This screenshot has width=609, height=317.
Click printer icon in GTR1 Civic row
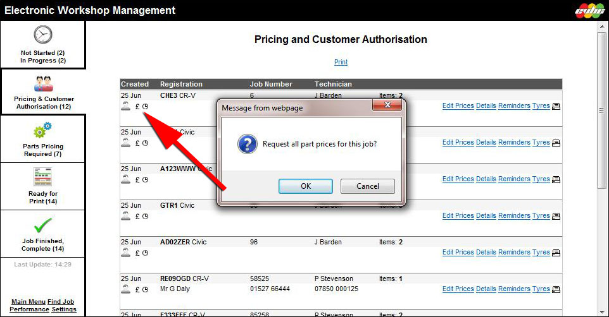(556, 216)
